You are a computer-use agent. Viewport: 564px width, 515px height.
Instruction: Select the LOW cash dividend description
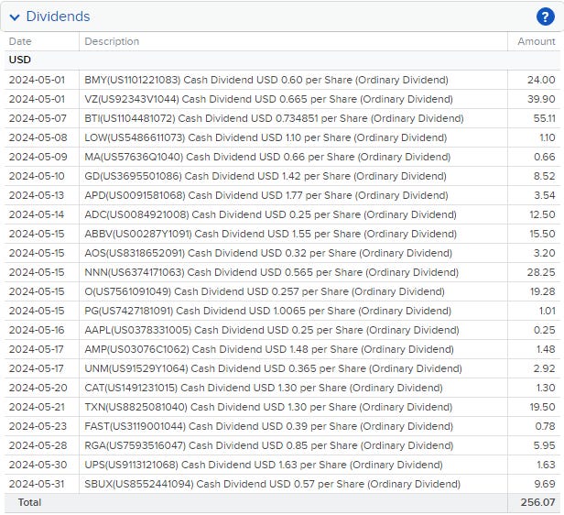click(266, 137)
